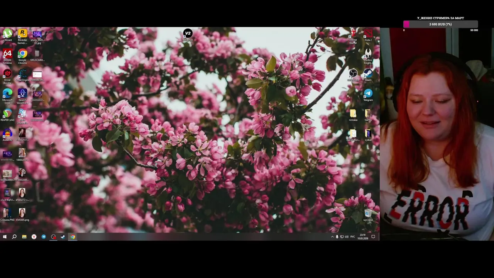The height and width of the screenshot is (278, 494).
Task: Launch Google Chrome from the desktop
Action: coord(22,56)
